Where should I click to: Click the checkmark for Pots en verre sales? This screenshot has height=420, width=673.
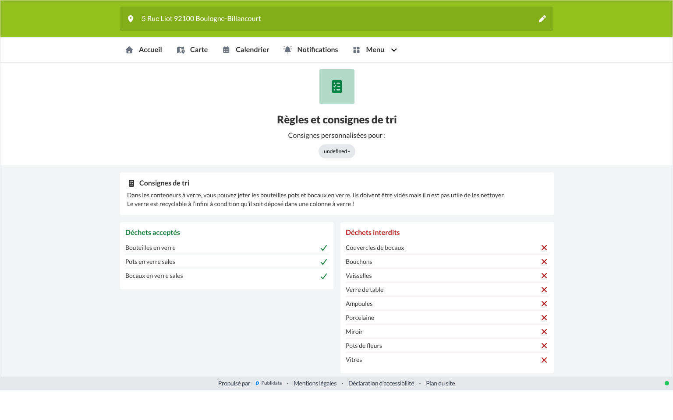[324, 262]
